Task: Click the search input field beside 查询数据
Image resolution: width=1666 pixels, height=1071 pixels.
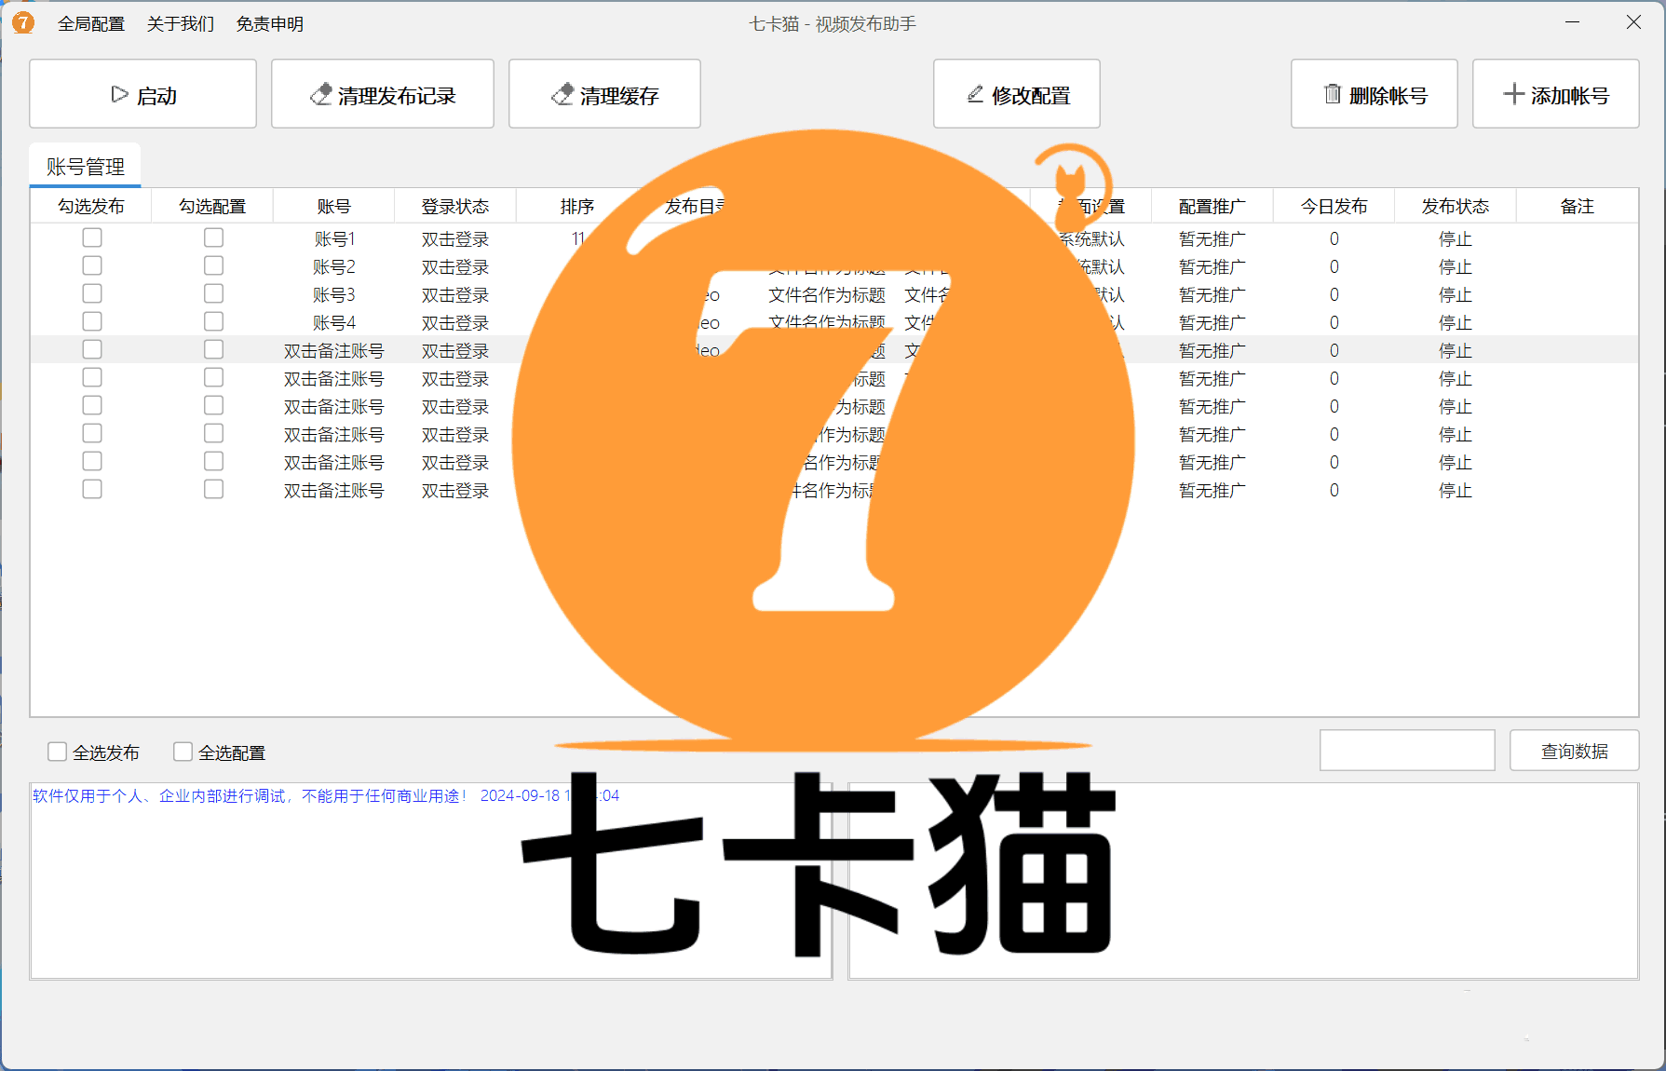Action: point(1407,751)
